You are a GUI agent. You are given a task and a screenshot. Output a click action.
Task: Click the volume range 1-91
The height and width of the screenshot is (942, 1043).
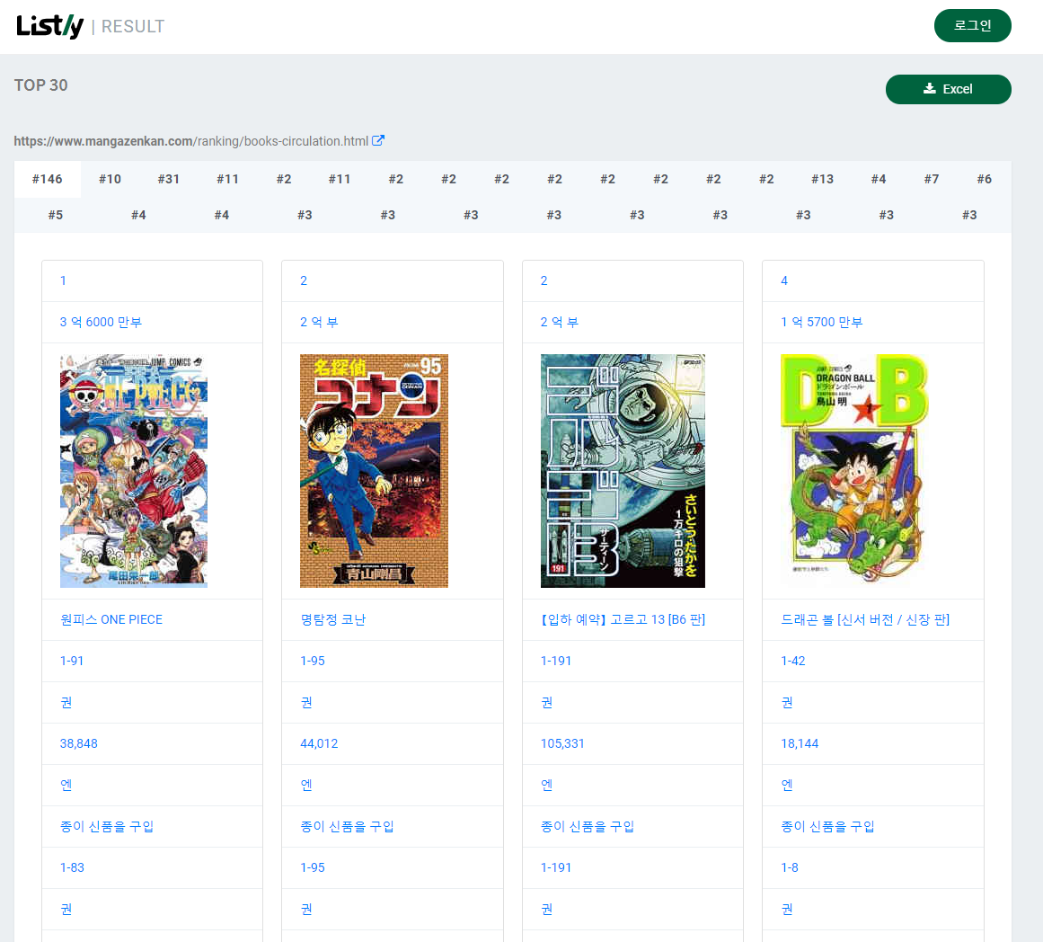point(72,661)
